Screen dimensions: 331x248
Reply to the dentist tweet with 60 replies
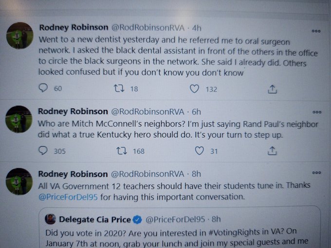tap(43, 88)
